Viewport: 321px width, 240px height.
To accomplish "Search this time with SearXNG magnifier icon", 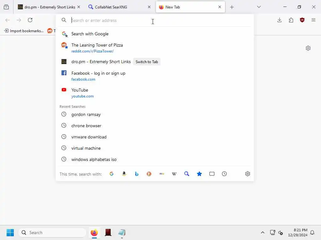I will pyautogui.click(x=187, y=174).
